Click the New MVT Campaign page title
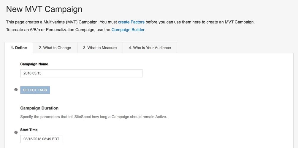 click(44, 9)
